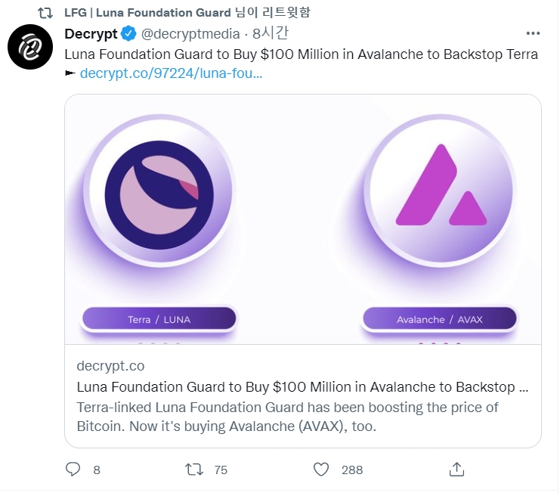The width and height of the screenshot is (560, 493).
Task: Click the retweeted-by arrows icon at top
Action: click(45, 12)
